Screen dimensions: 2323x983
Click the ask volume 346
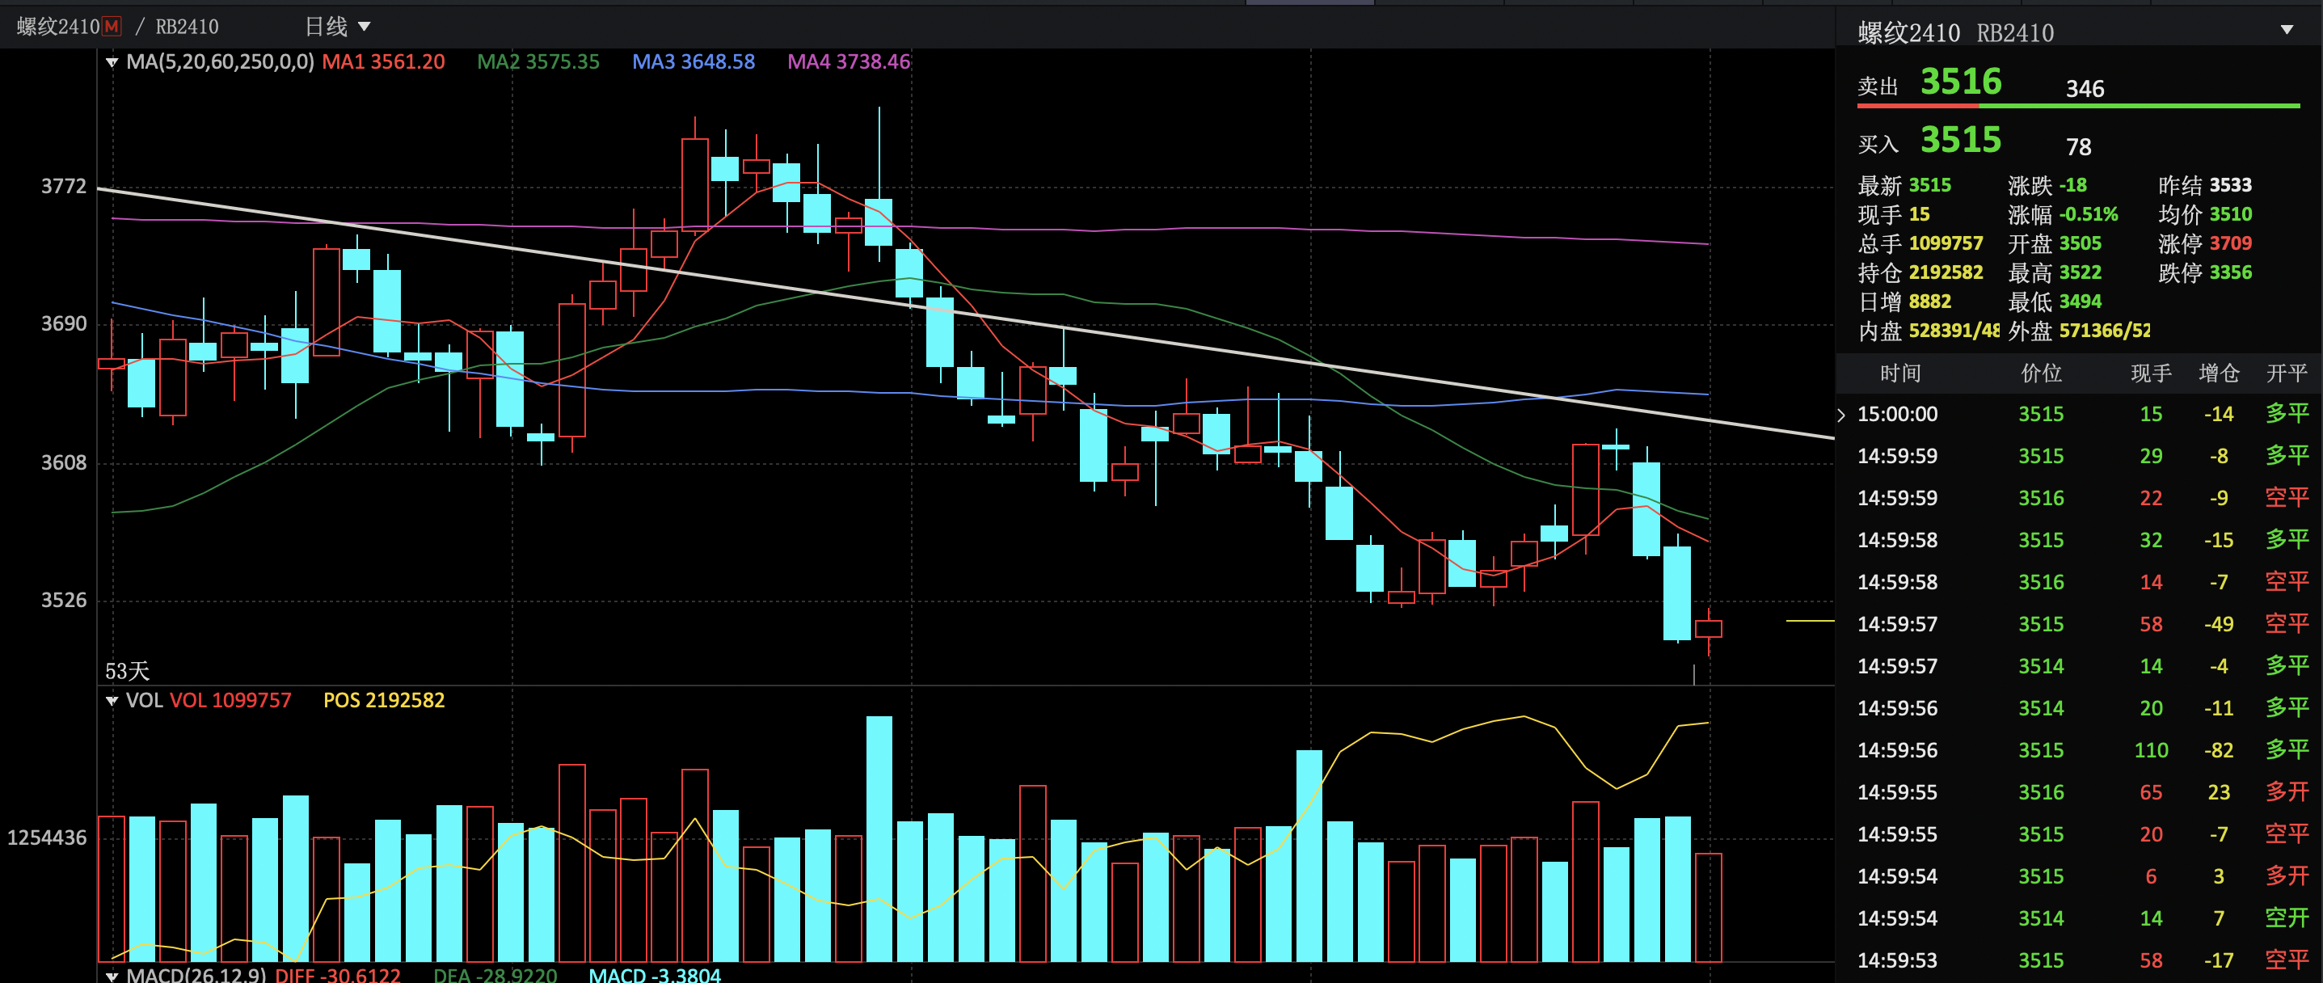point(2085,89)
